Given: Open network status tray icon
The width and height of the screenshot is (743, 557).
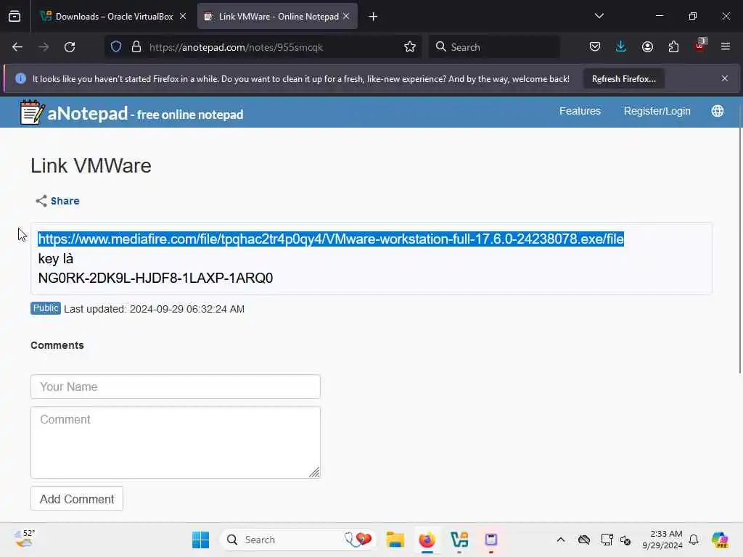Looking at the screenshot, I should coord(607,540).
